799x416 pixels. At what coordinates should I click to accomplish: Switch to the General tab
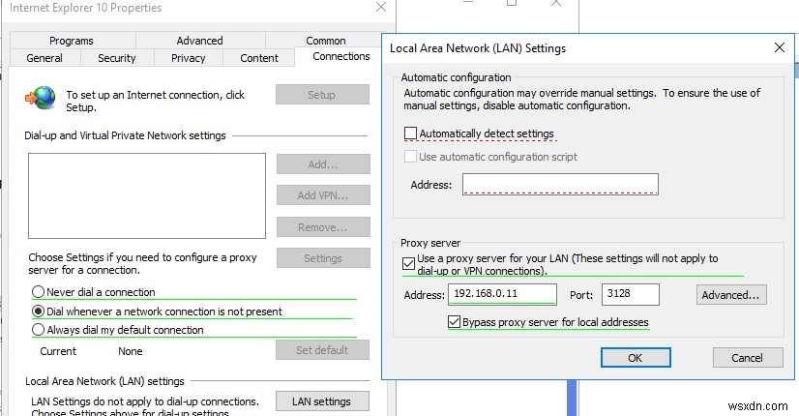coord(44,58)
